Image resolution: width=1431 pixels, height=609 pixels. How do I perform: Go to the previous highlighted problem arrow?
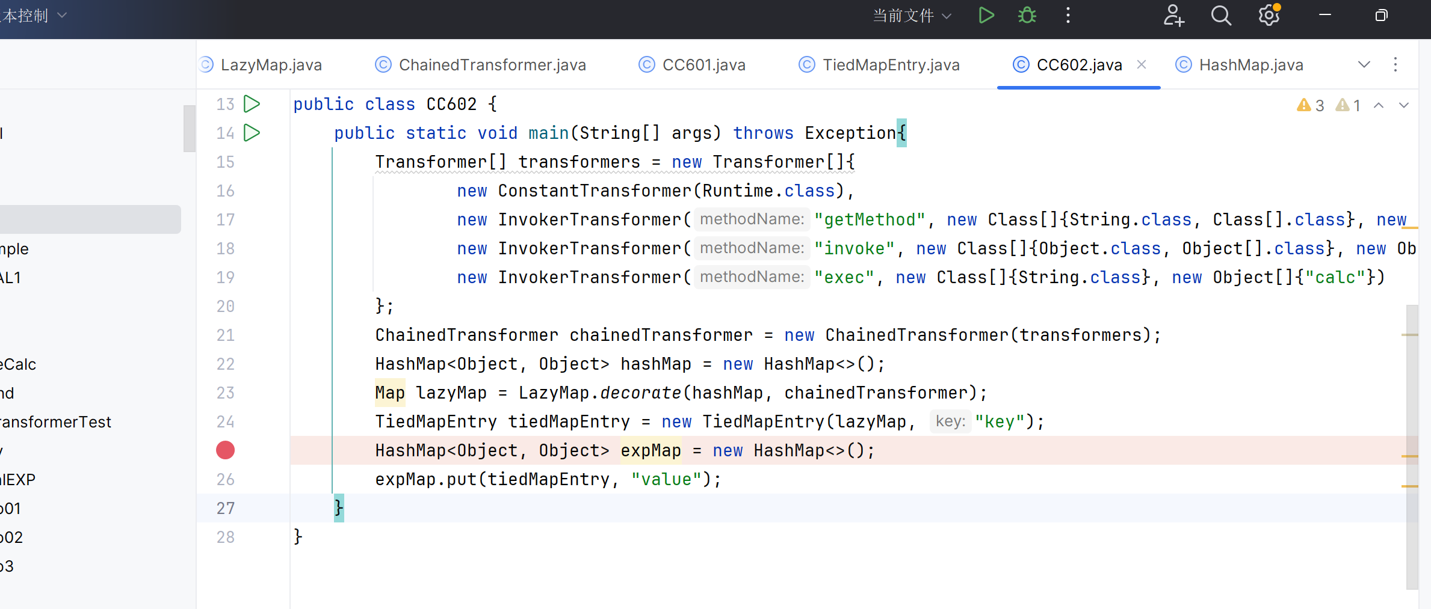1379,106
